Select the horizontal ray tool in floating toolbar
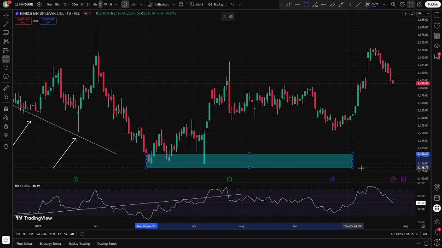442x248 pixels. [x=324, y=5]
